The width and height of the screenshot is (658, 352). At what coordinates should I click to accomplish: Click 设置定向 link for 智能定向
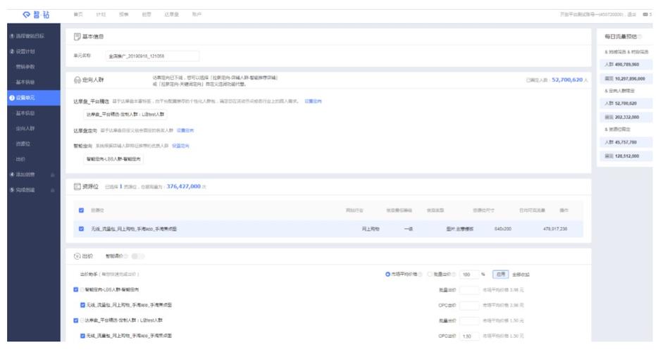coord(180,146)
